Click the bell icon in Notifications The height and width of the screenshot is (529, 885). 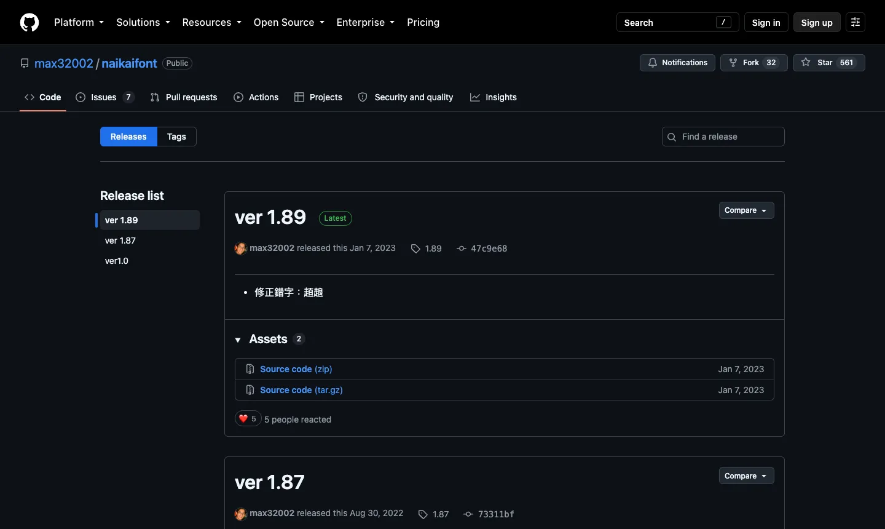coord(653,63)
